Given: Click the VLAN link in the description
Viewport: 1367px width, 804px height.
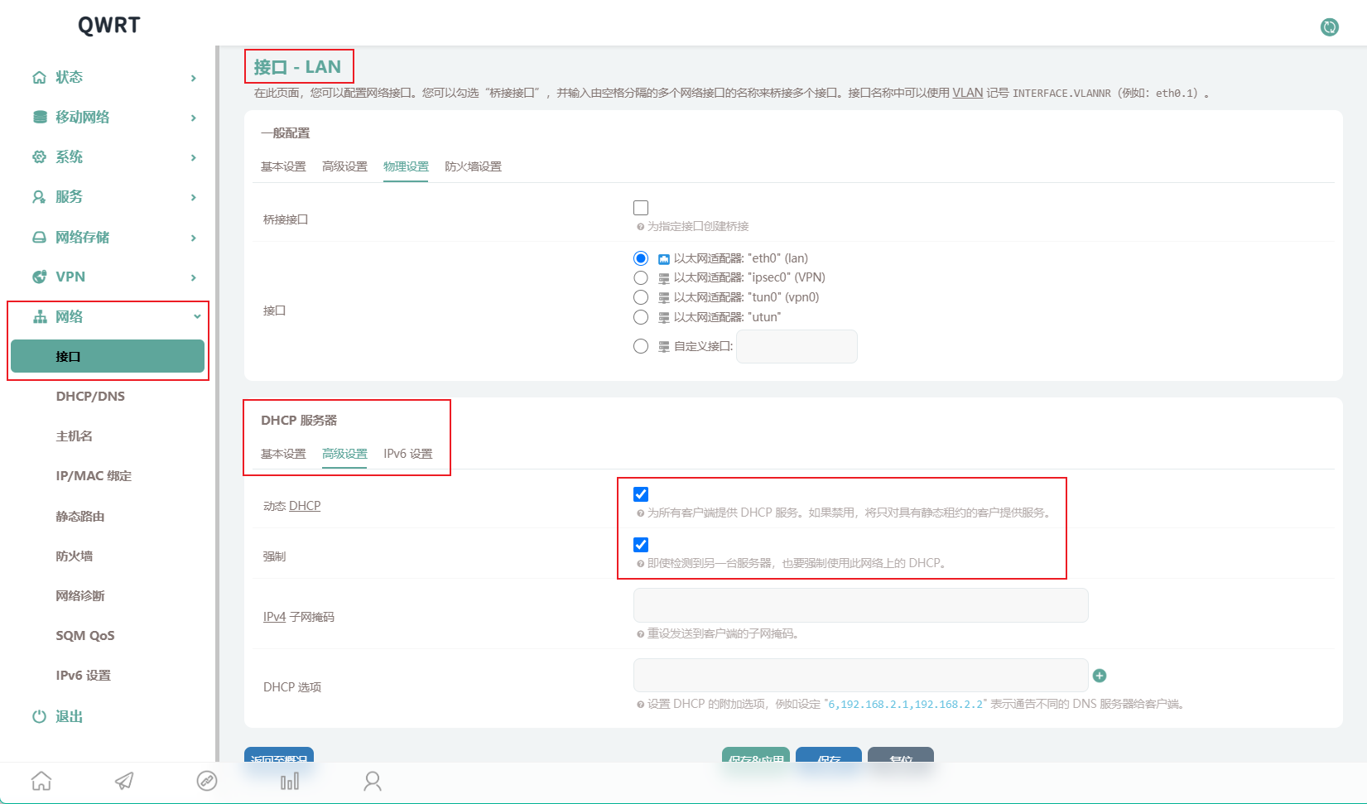Looking at the screenshot, I should click(x=967, y=93).
